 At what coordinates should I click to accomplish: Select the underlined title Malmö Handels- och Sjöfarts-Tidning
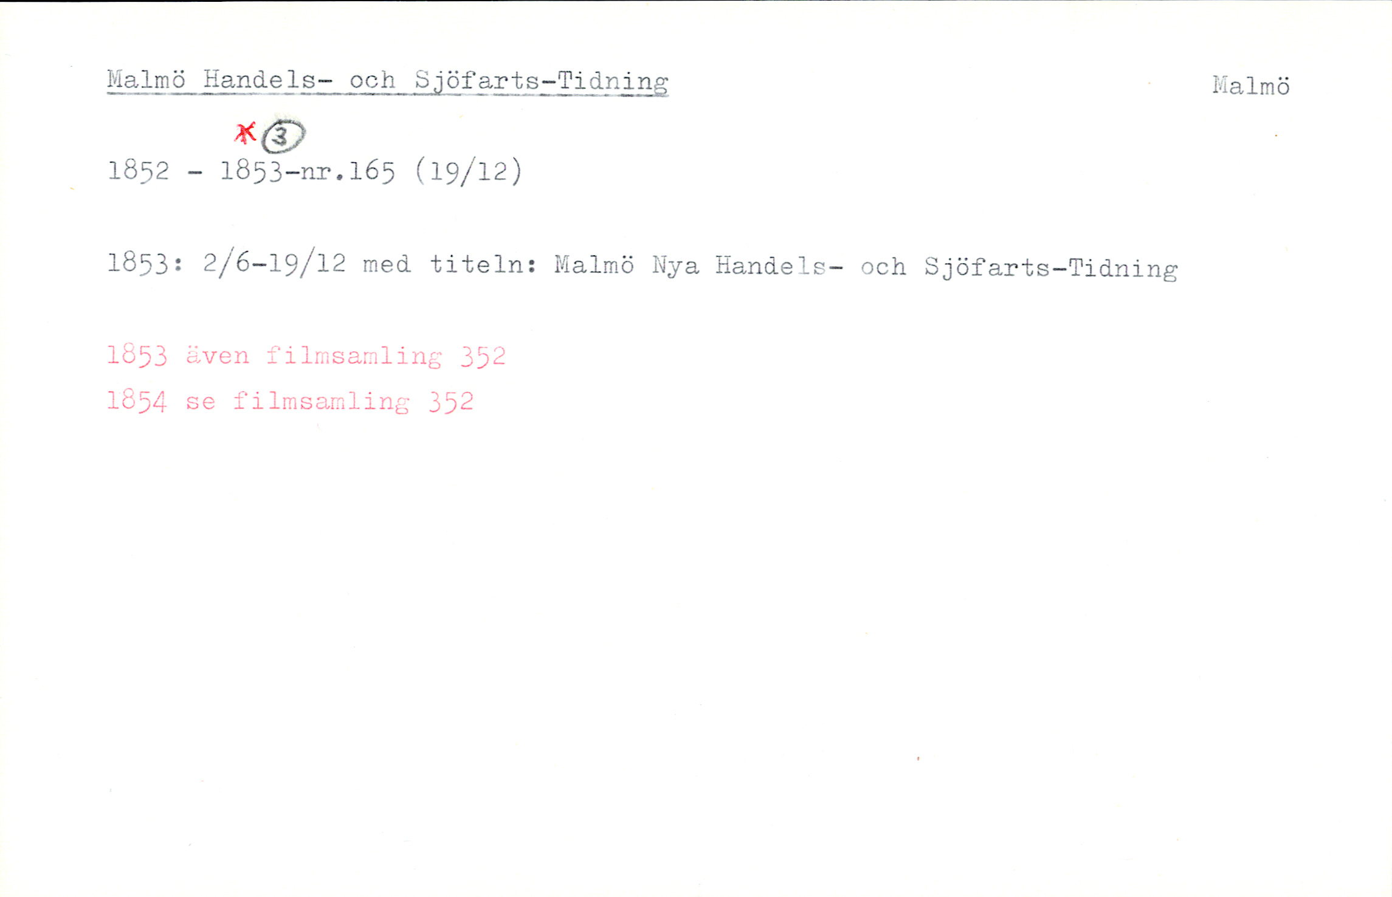(387, 83)
